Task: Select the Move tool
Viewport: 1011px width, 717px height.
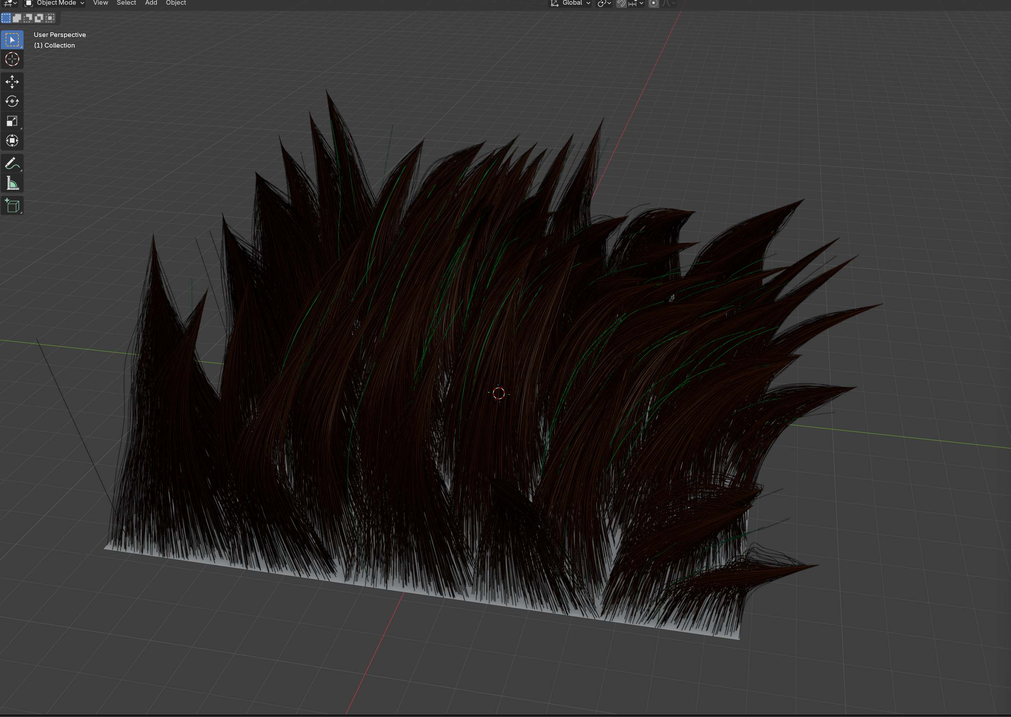Action: click(12, 82)
